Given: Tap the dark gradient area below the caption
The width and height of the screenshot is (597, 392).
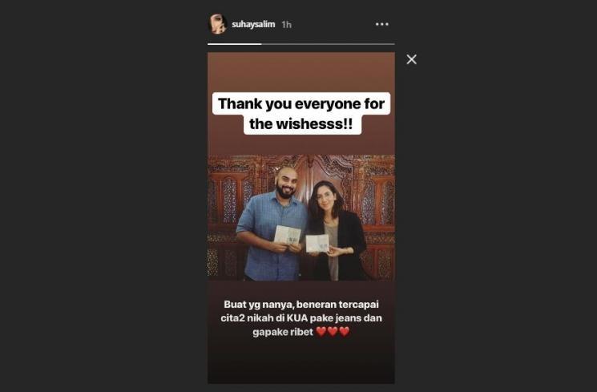Looking at the screenshot, I should 301,362.
